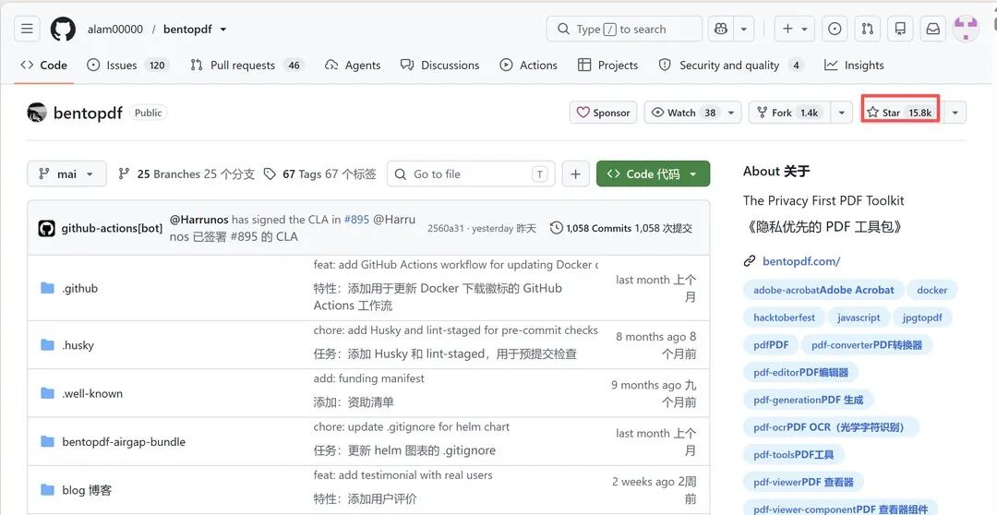Open the #895 pull request link
Viewport: 997px width, 515px height.
[356, 220]
